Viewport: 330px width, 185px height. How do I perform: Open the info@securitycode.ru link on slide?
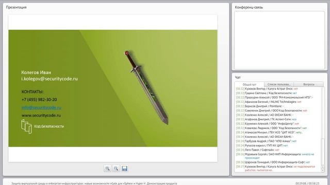tap(41, 107)
